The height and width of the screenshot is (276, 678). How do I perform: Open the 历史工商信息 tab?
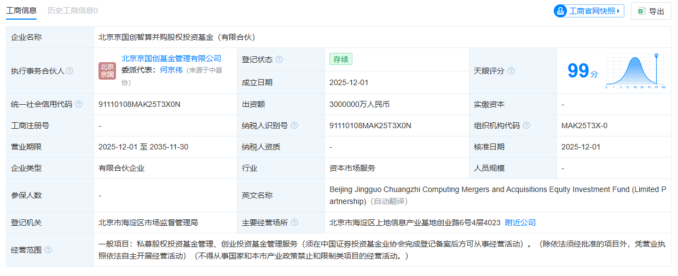click(73, 10)
